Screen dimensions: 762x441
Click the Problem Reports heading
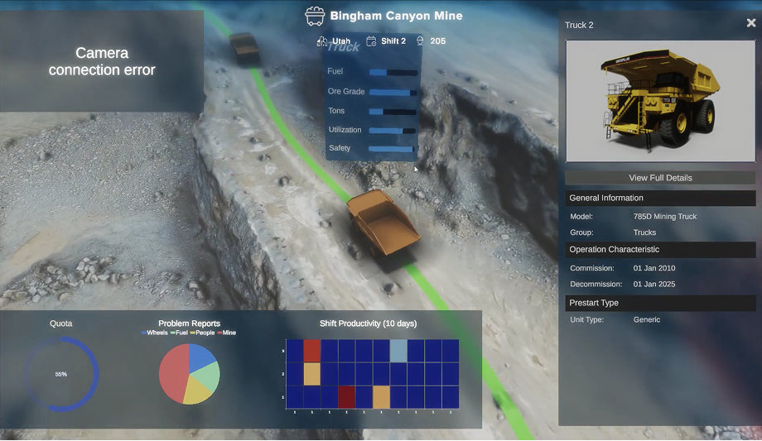pos(189,324)
